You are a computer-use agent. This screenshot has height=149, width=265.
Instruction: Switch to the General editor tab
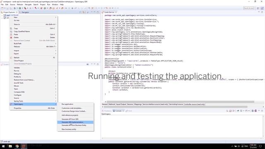(105, 104)
